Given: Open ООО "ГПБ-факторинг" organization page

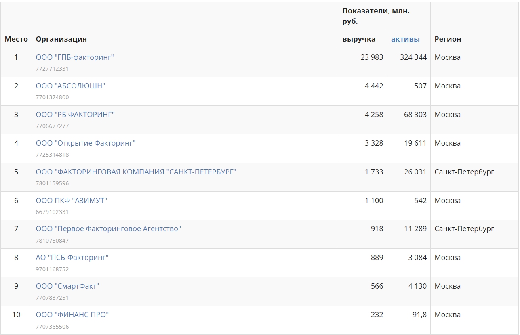Looking at the screenshot, I should click(75, 57).
